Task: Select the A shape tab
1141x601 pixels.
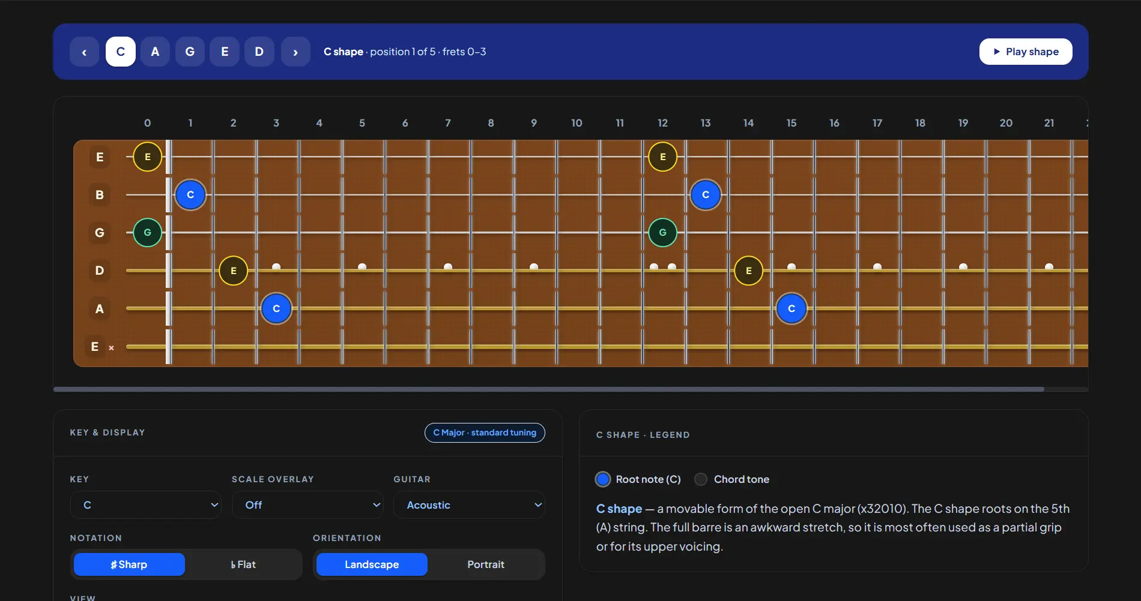Action: tap(155, 52)
